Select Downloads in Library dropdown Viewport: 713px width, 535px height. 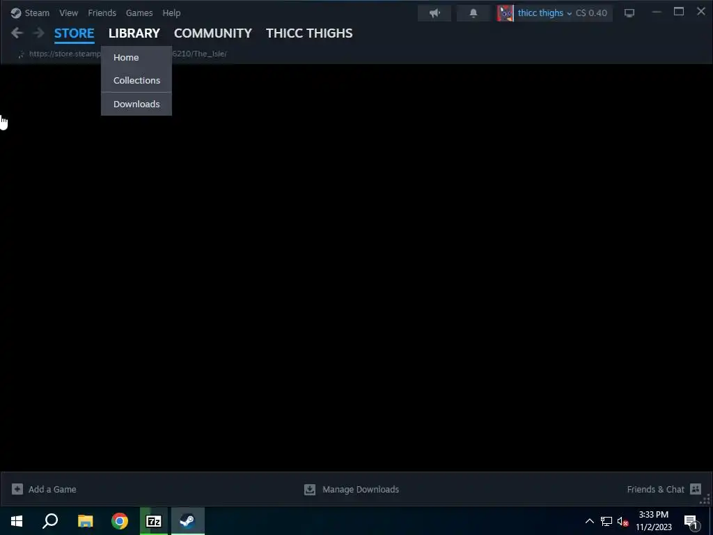(136, 104)
